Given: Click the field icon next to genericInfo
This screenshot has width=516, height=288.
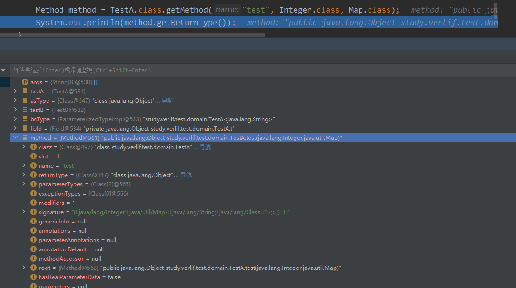Looking at the screenshot, I should pos(34,222).
